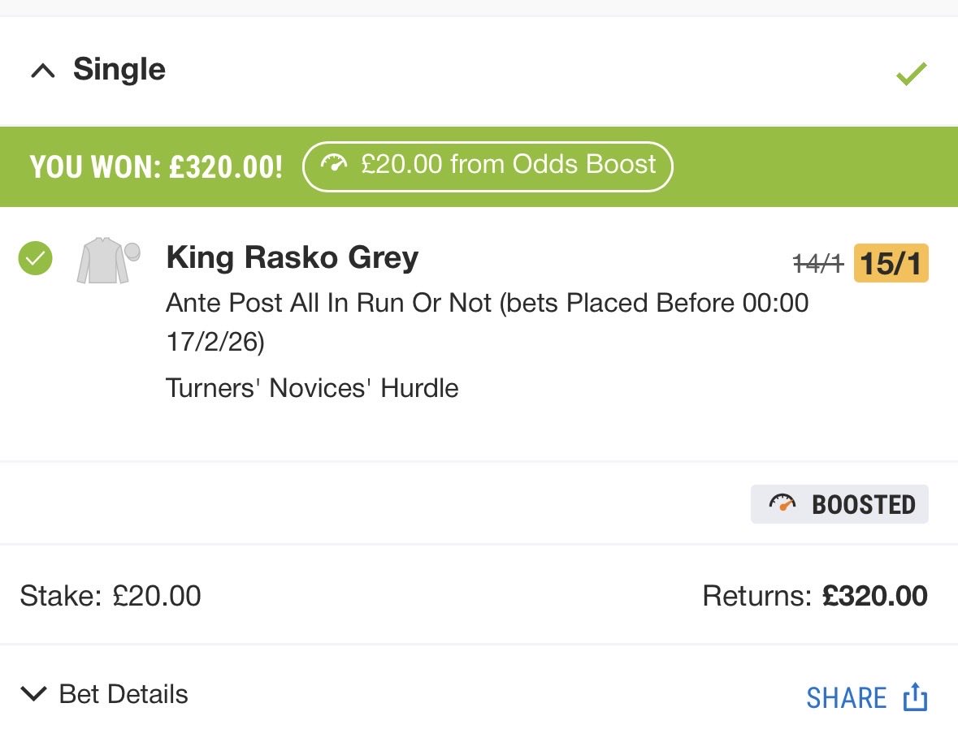Click the Turners' Novices' Hurdle race name
Image resolution: width=958 pixels, height=729 pixels.
click(x=312, y=388)
